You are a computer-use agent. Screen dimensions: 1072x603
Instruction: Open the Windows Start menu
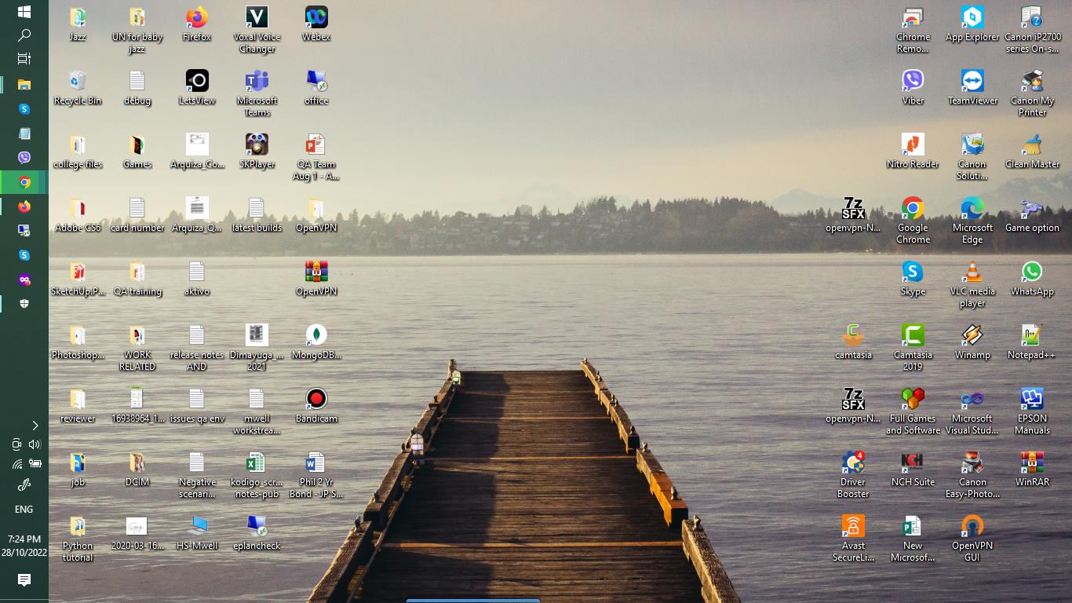[x=24, y=12]
